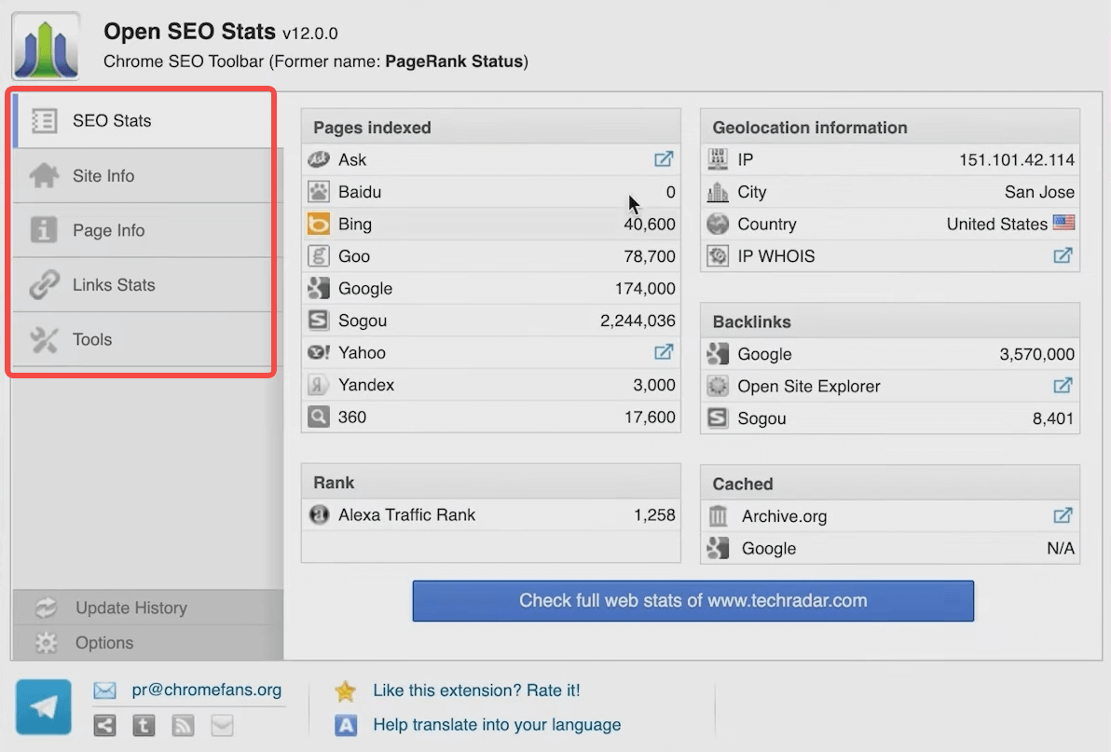Screen dimensions: 1111x752
Task: Click the 360 search icon
Action: click(x=318, y=417)
